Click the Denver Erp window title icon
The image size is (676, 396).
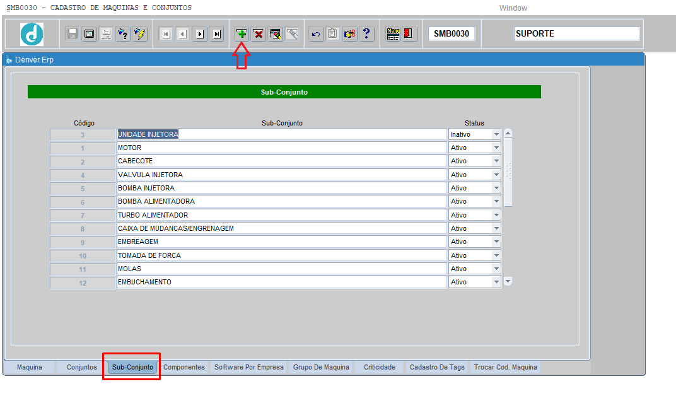coord(9,60)
